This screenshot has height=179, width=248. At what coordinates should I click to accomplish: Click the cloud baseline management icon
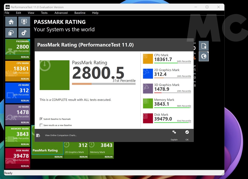point(11,33)
